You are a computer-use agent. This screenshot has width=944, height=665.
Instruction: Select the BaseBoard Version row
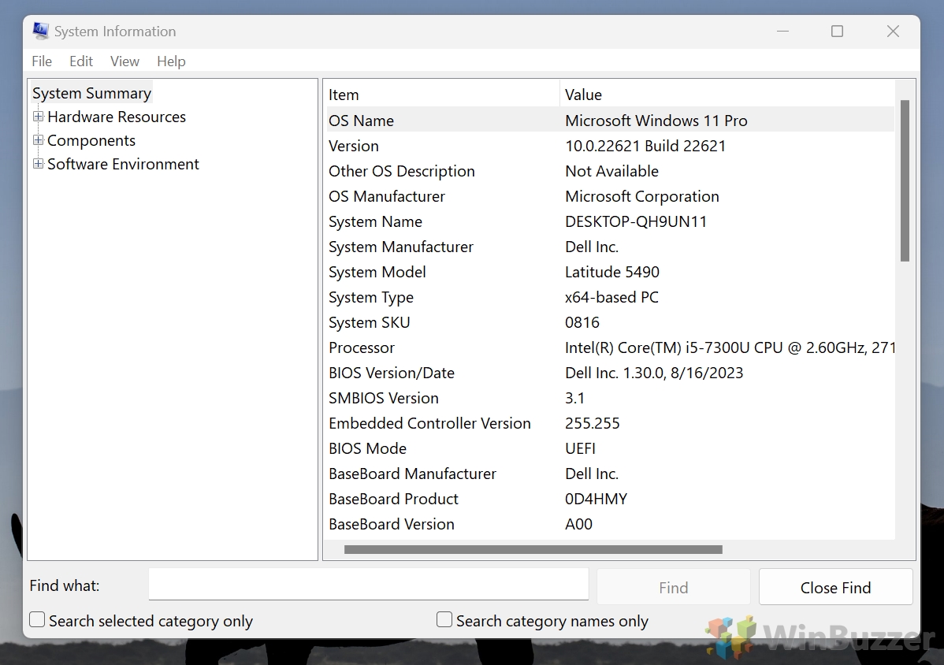pyautogui.click(x=611, y=524)
